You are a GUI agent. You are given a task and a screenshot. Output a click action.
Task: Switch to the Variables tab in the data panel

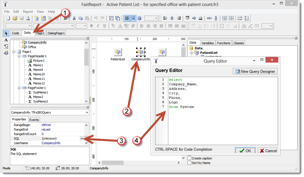(207, 43)
